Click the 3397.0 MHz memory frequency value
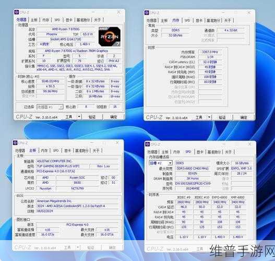The width and height of the screenshot is (275, 261). click(x=210, y=52)
